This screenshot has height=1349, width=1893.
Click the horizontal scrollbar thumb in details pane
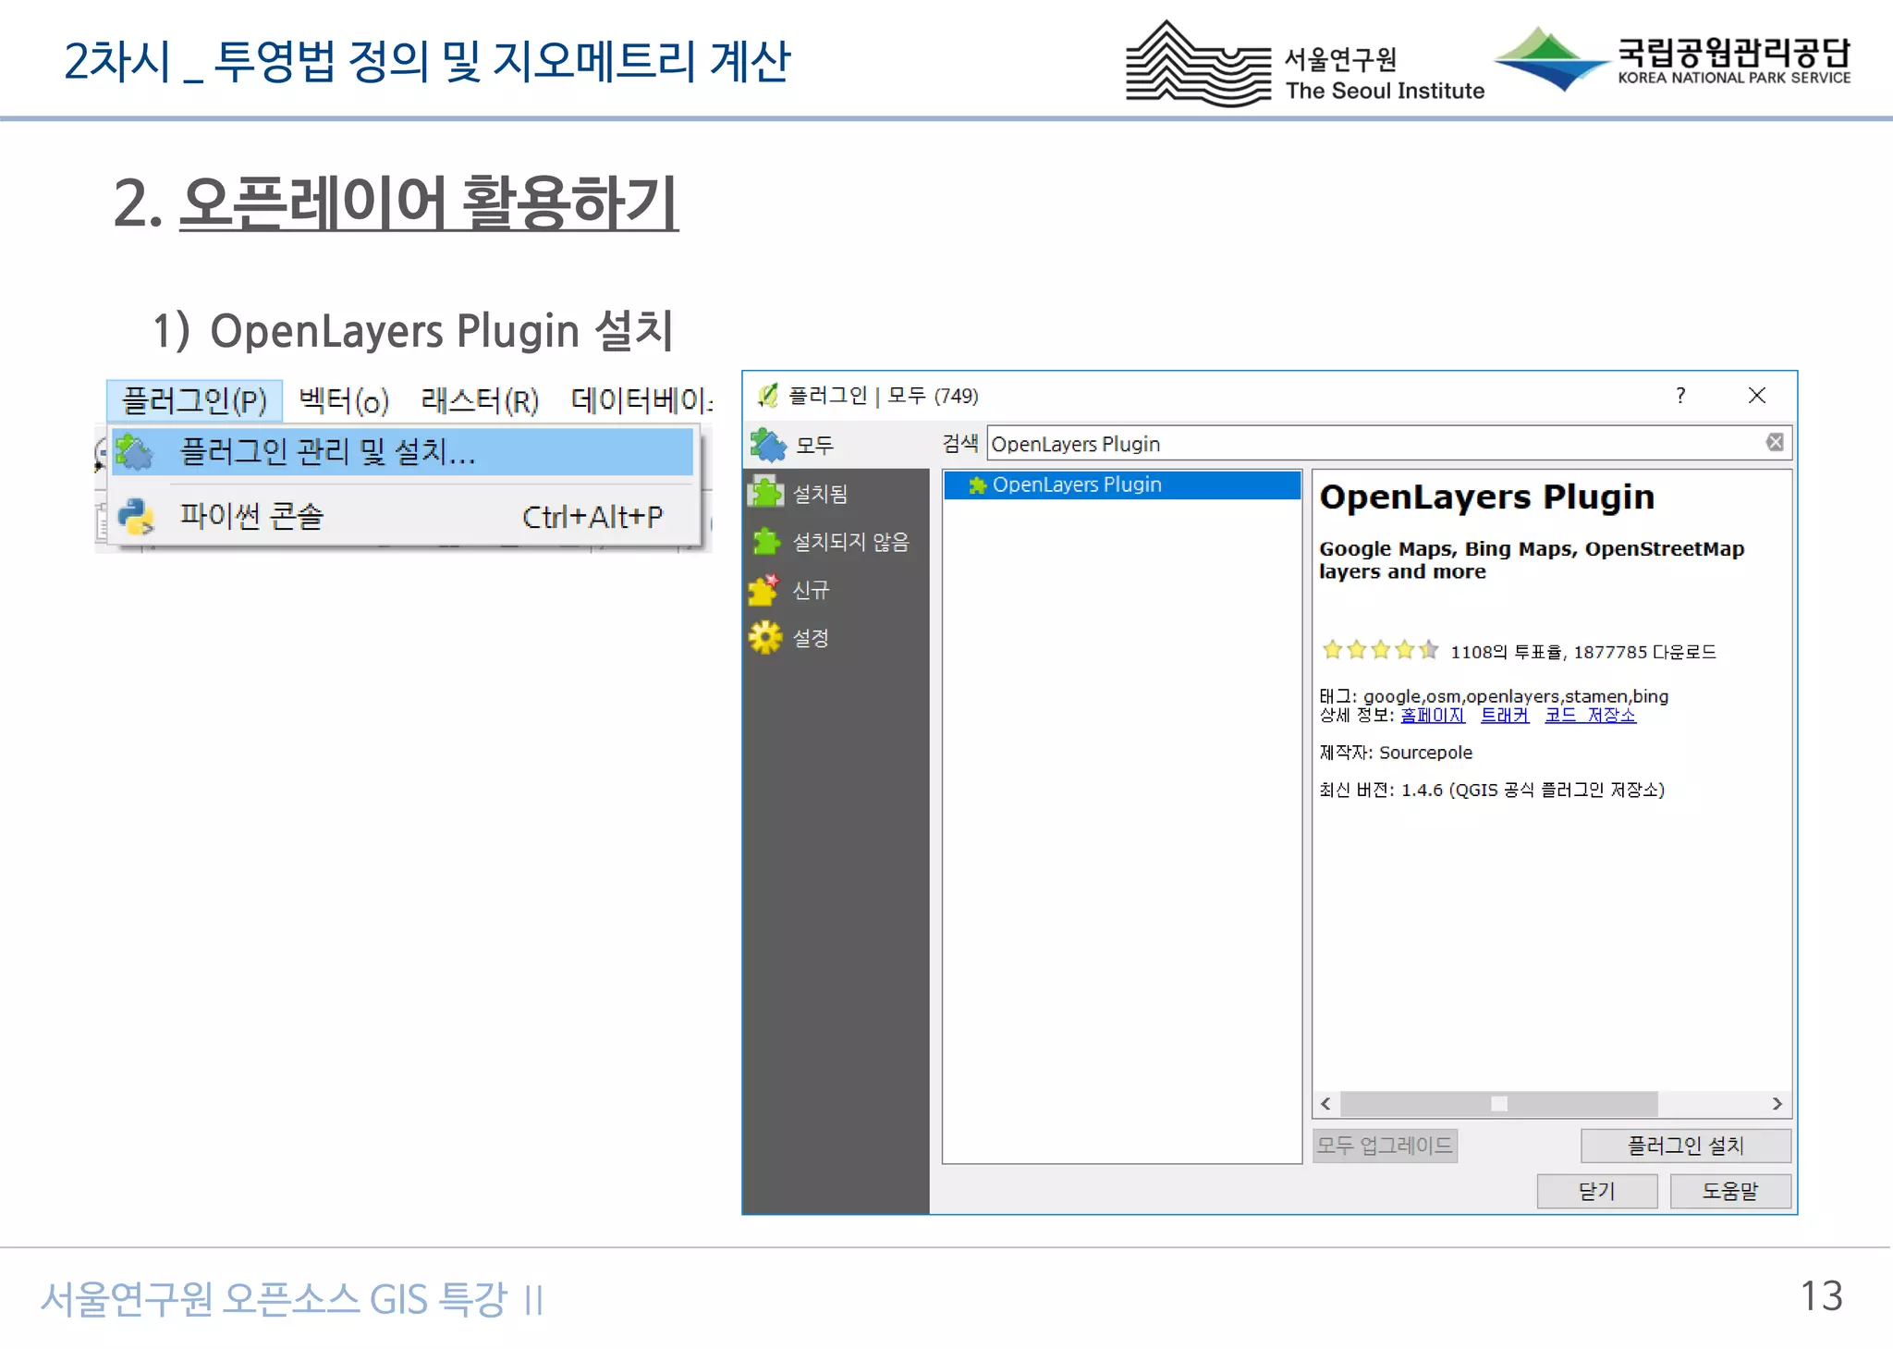click(1499, 1103)
